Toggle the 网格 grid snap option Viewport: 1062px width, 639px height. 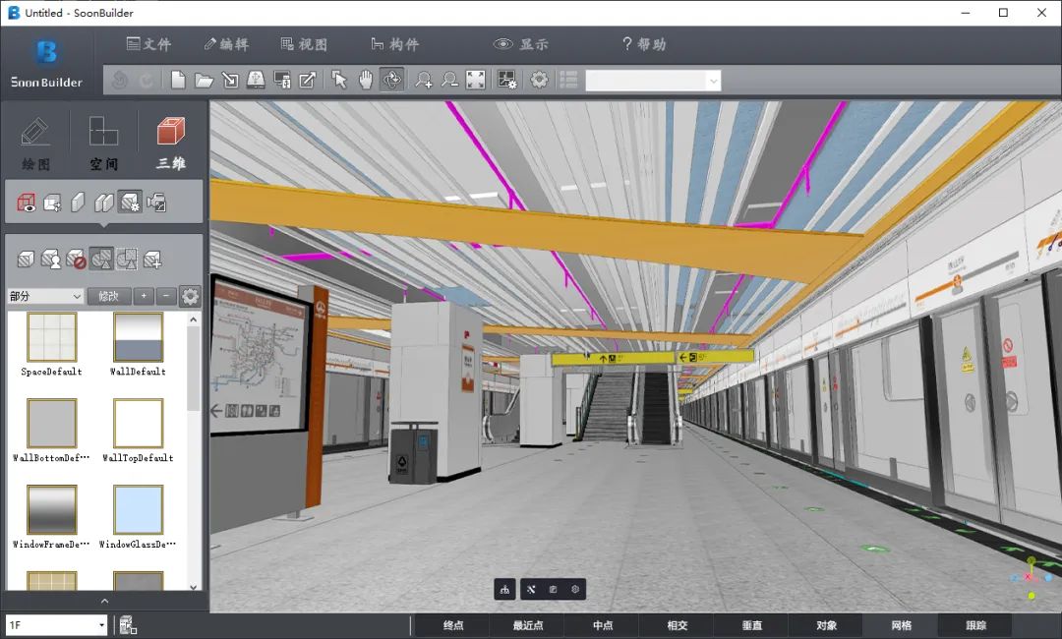coord(901,624)
